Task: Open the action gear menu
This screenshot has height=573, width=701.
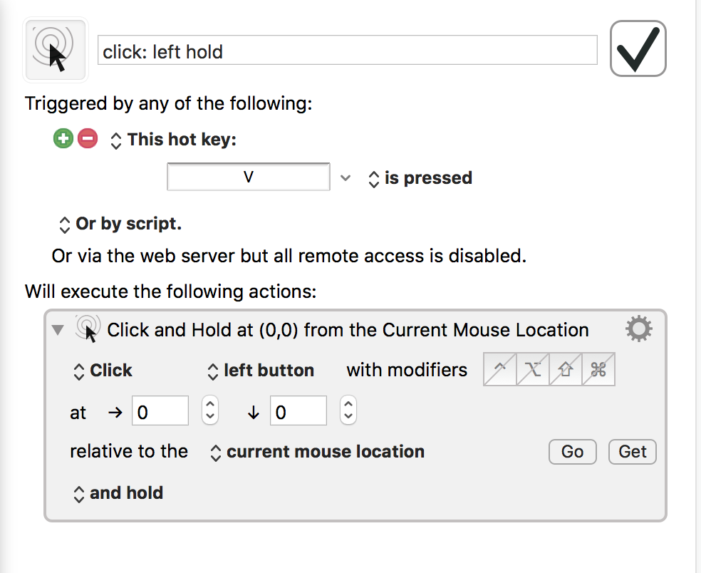Action: pyautogui.click(x=638, y=329)
